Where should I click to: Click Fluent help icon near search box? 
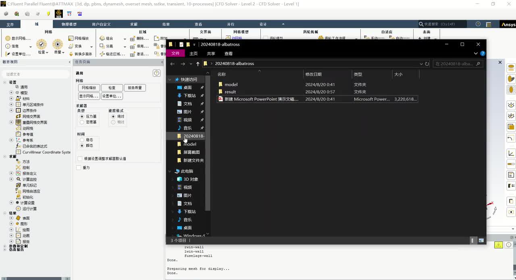[478, 24]
